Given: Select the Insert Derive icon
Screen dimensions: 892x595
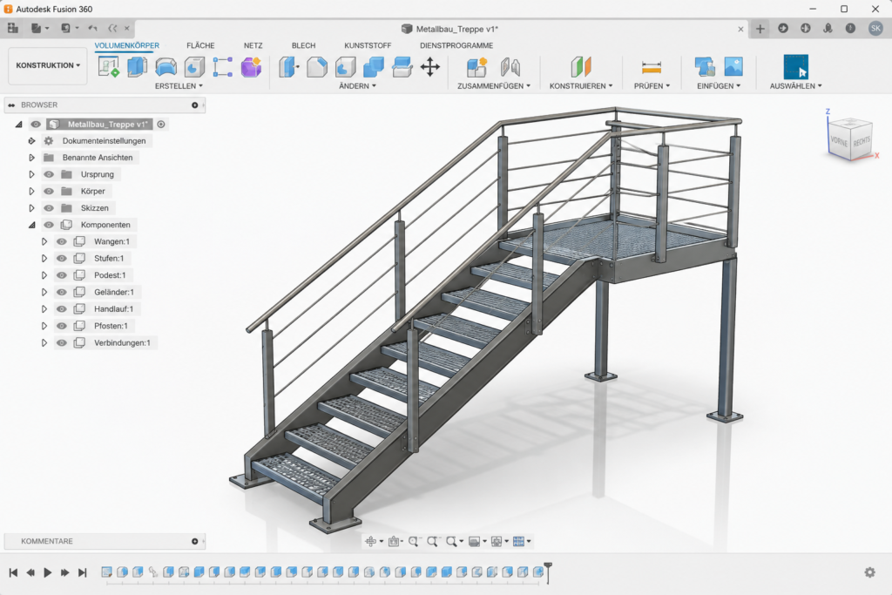Looking at the screenshot, I should (705, 66).
